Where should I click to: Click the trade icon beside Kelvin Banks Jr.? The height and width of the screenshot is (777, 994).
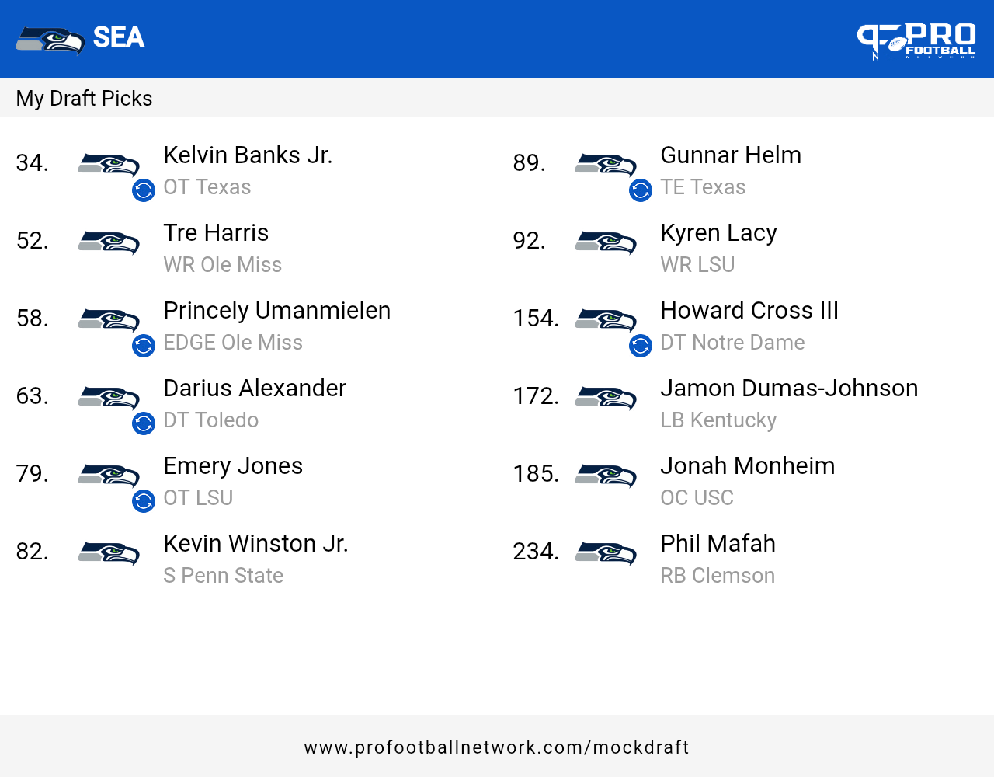[144, 190]
